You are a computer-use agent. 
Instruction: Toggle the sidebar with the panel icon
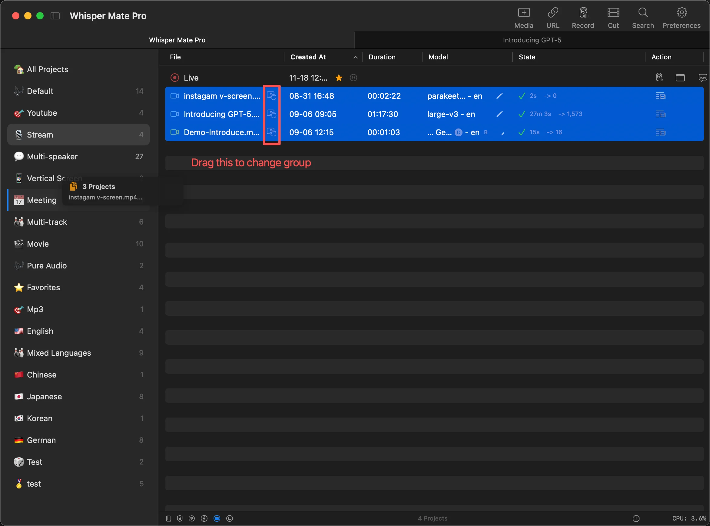coord(55,16)
